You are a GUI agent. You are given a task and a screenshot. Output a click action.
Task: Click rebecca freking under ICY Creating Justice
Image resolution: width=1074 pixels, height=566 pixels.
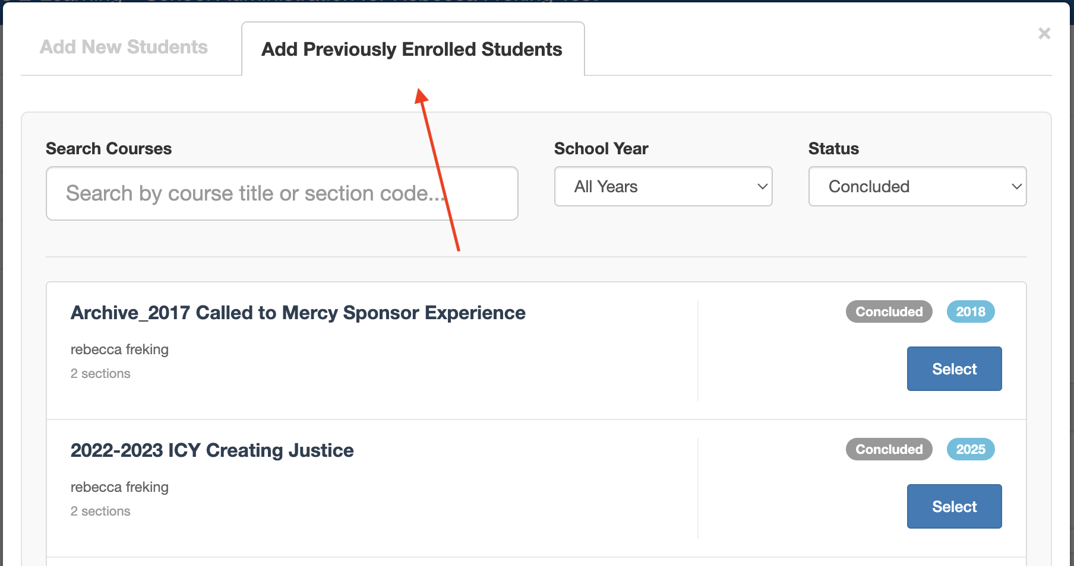[119, 487]
